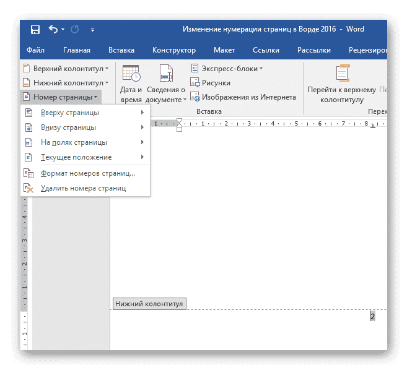This screenshot has width=407, height=370.
Task: Open customize quick access toolbar arrow
Action: (92, 29)
